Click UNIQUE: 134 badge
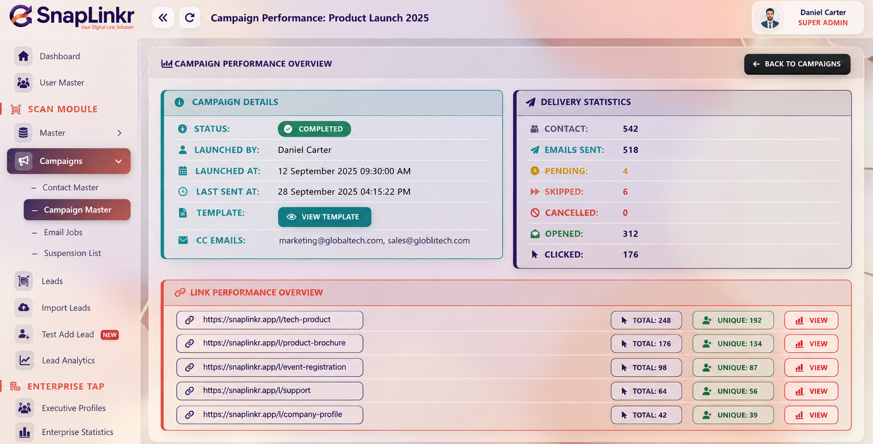The image size is (873, 444). 733,344
